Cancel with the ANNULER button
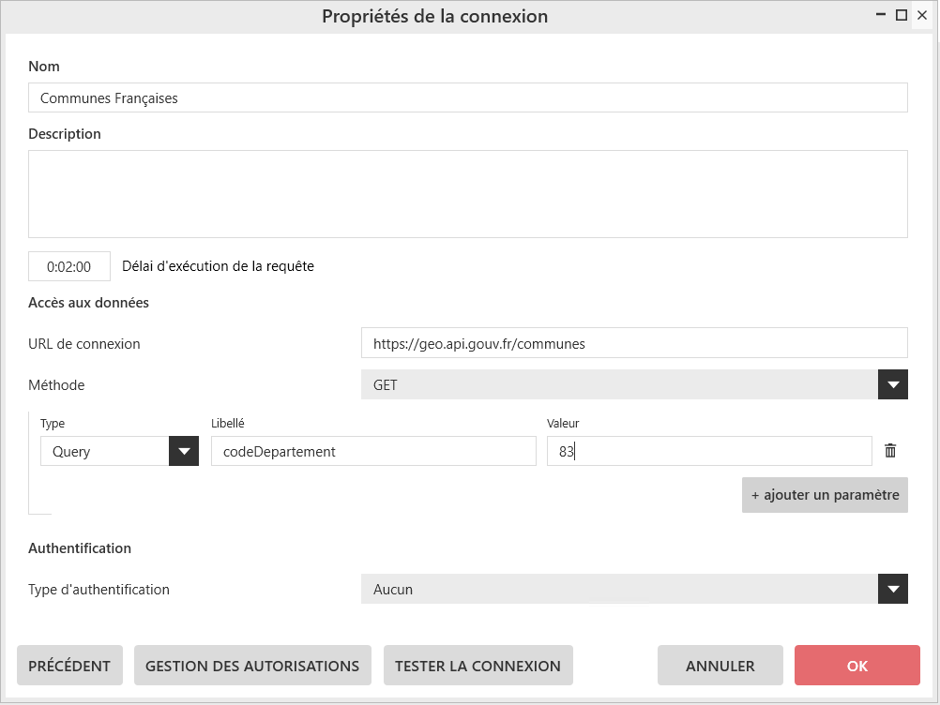This screenshot has width=940, height=705. point(720,666)
